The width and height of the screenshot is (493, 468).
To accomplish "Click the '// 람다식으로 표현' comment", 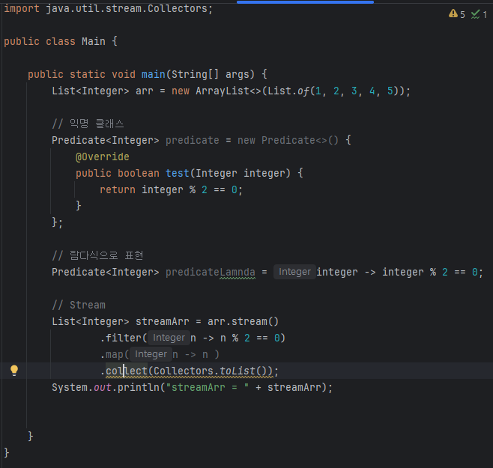I will [x=97, y=255].
